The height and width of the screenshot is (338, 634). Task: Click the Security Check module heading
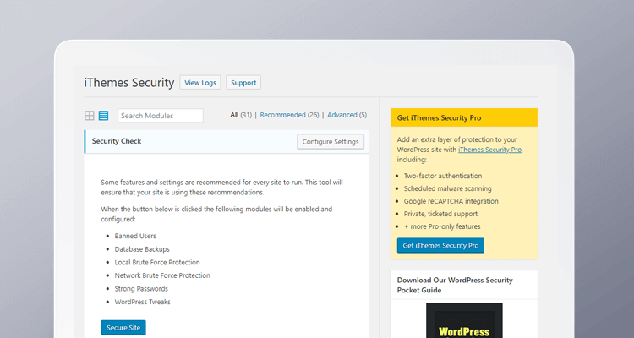117,141
